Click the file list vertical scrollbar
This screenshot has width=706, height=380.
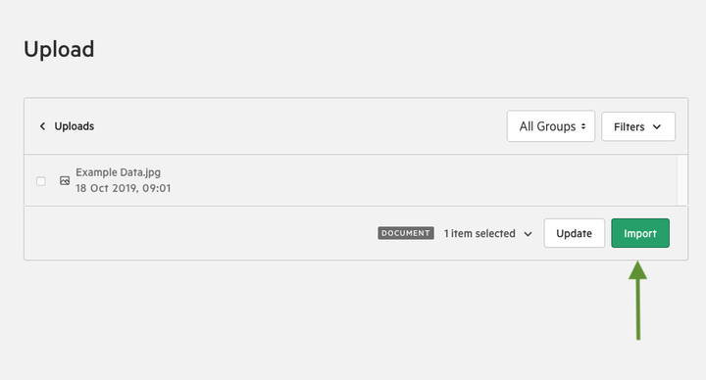click(682, 180)
